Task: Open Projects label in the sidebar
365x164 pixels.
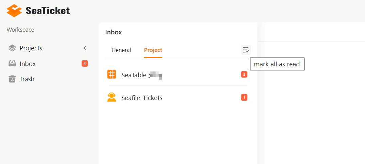Action: tap(31, 48)
